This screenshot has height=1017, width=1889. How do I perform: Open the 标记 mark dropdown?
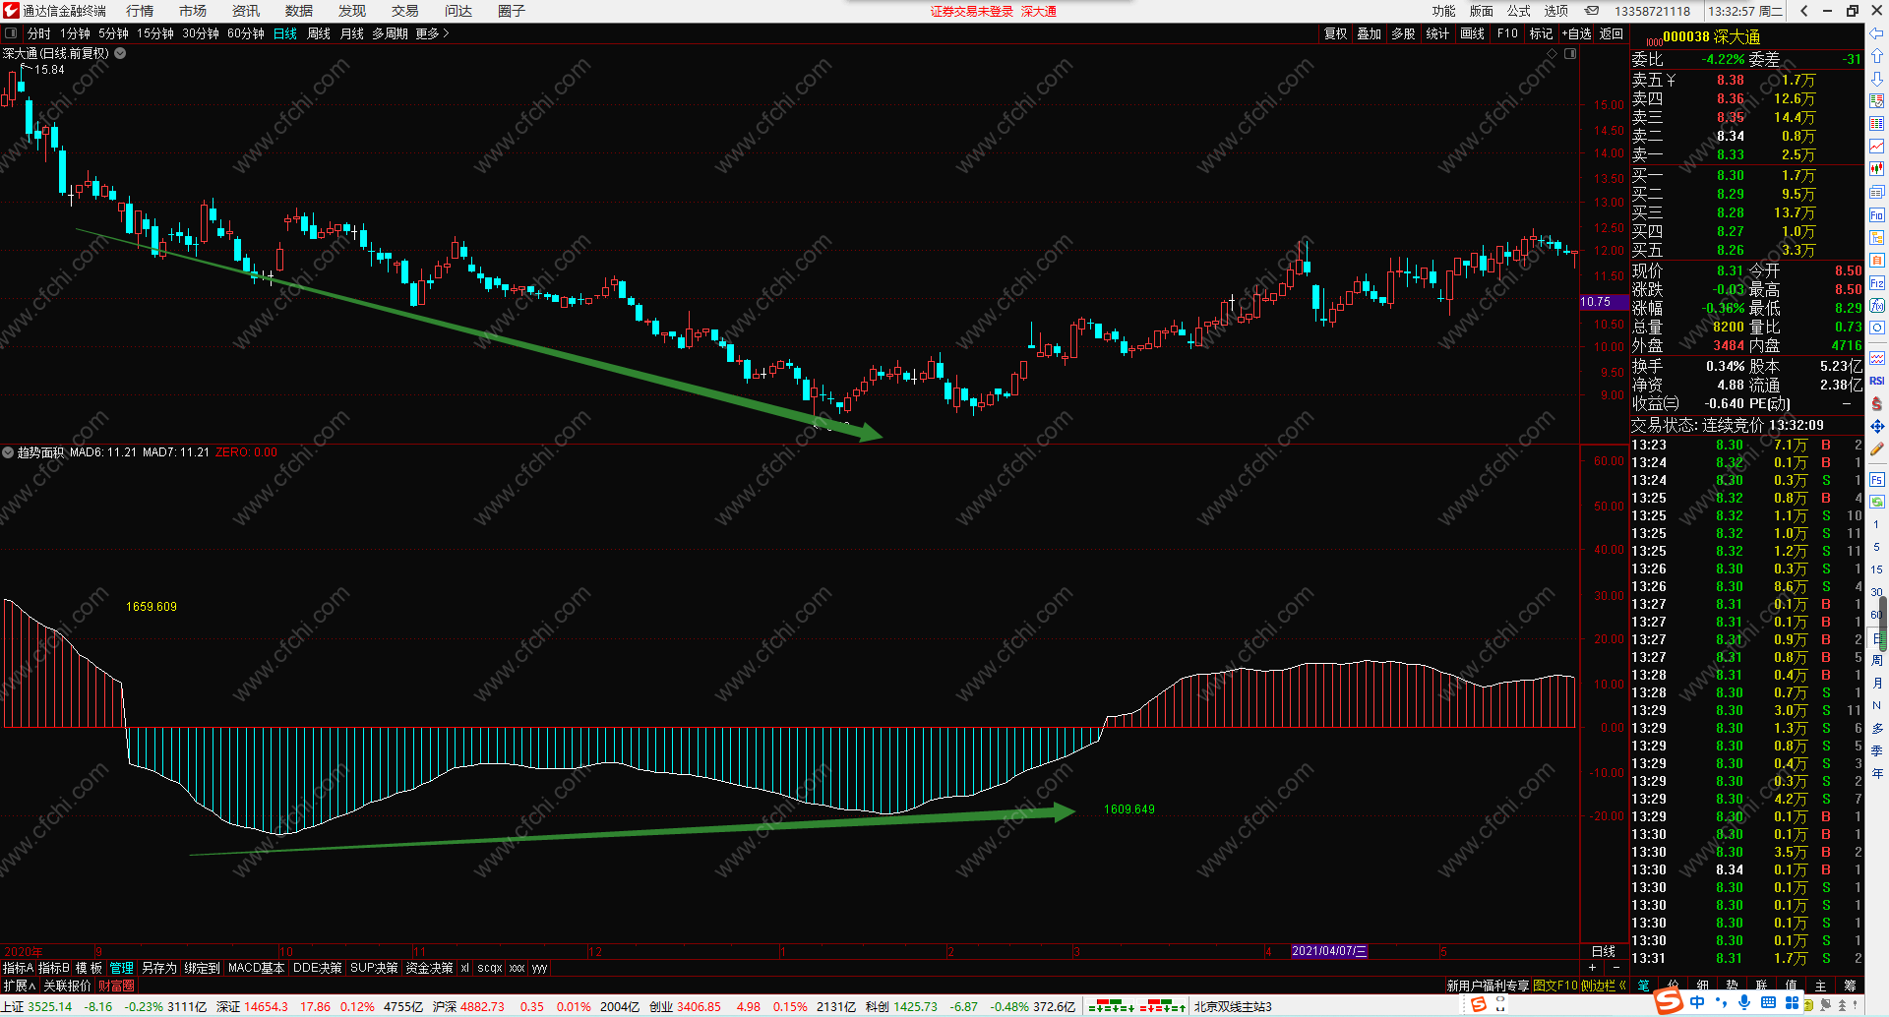coord(1541,33)
